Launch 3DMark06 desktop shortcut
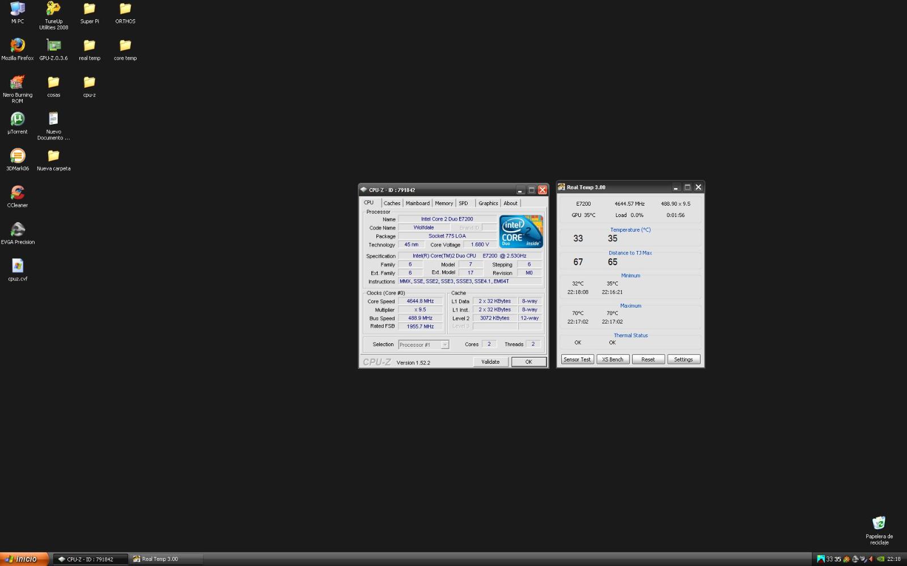Image resolution: width=907 pixels, height=566 pixels. pos(18,159)
